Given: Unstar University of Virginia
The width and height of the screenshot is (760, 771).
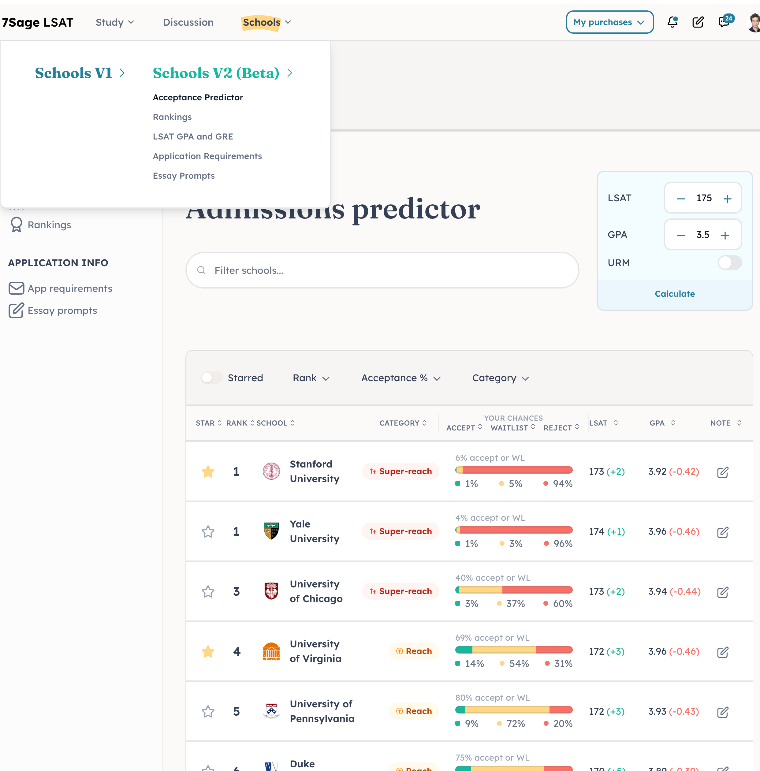Looking at the screenshot, I should (x=208, y=651).
